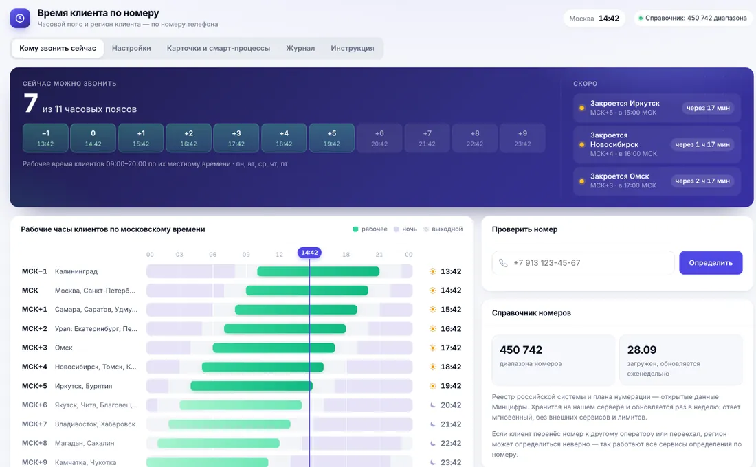Click the green рабочее legend swatch
Screen dimensions: 756x467
[356, 229]
